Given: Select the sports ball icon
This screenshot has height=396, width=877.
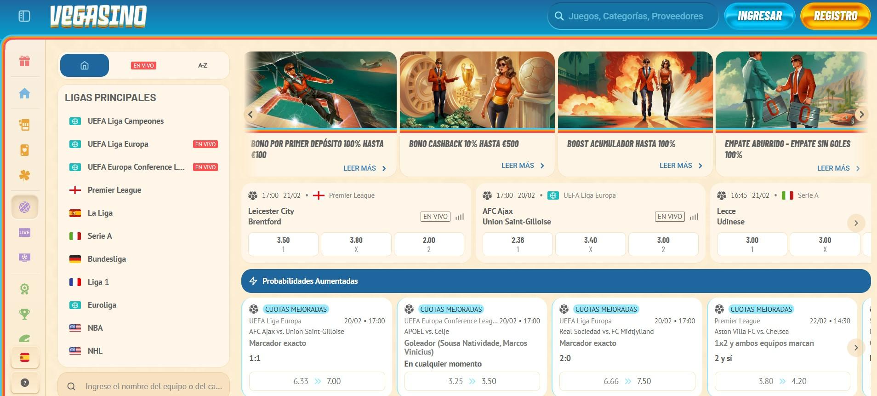Looking at the screenshot, I should coord(25,207).
